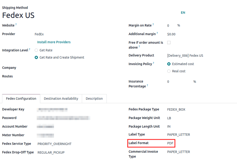This screenshot has height=162, width=237.
Task: Switch to the Destination Availability tab
Action: 61,99
